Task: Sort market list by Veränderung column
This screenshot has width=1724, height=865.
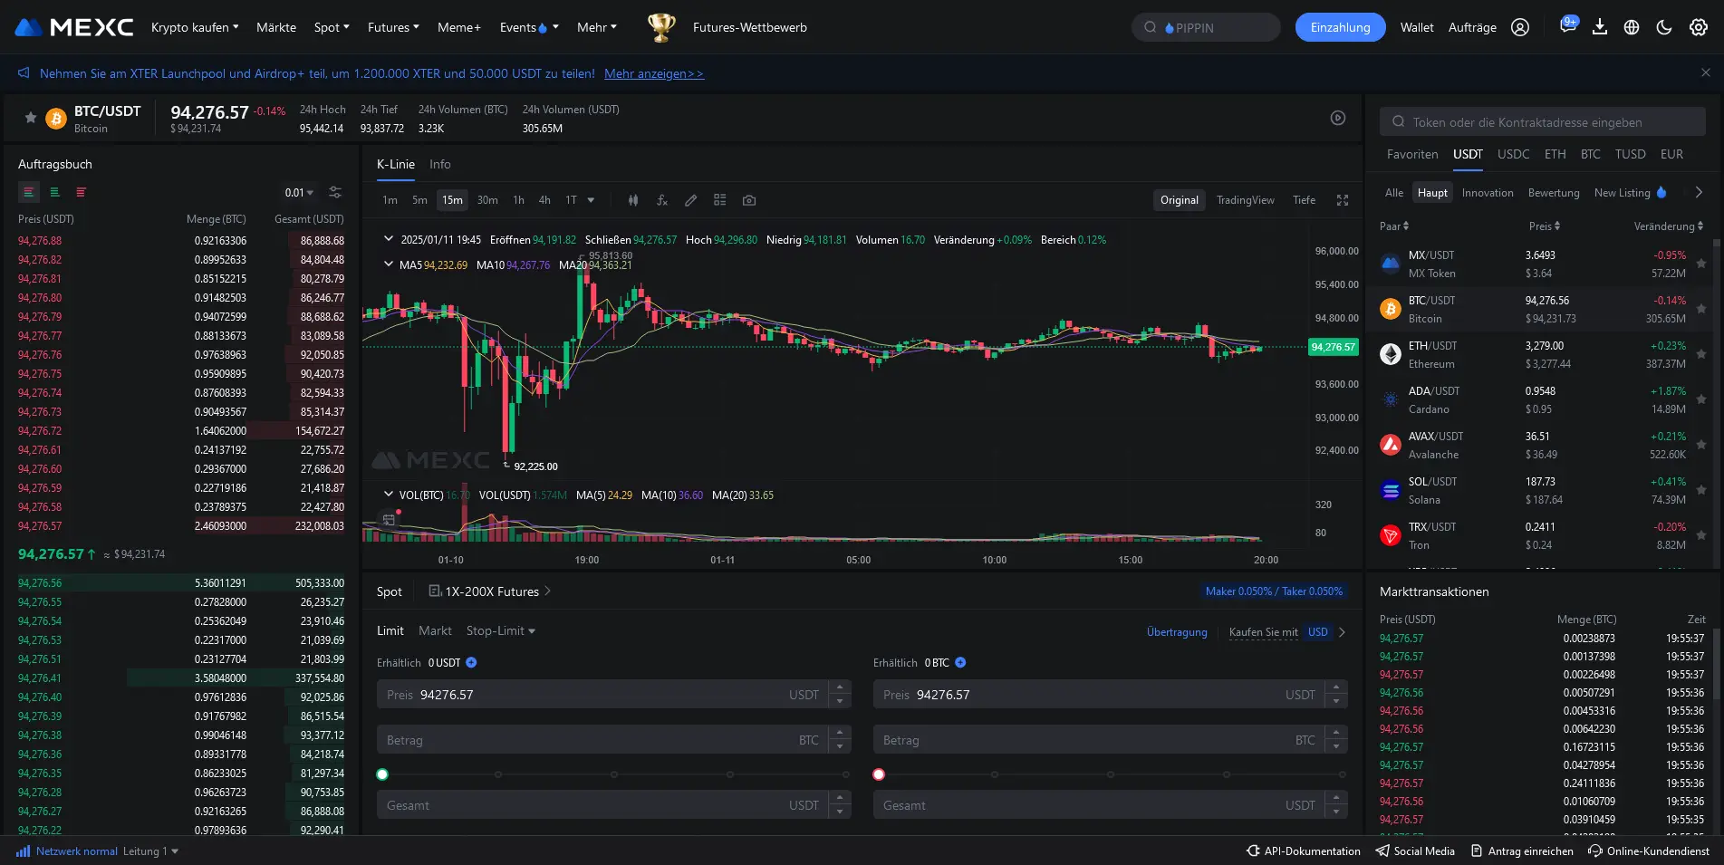Action: click(1668, 226)
